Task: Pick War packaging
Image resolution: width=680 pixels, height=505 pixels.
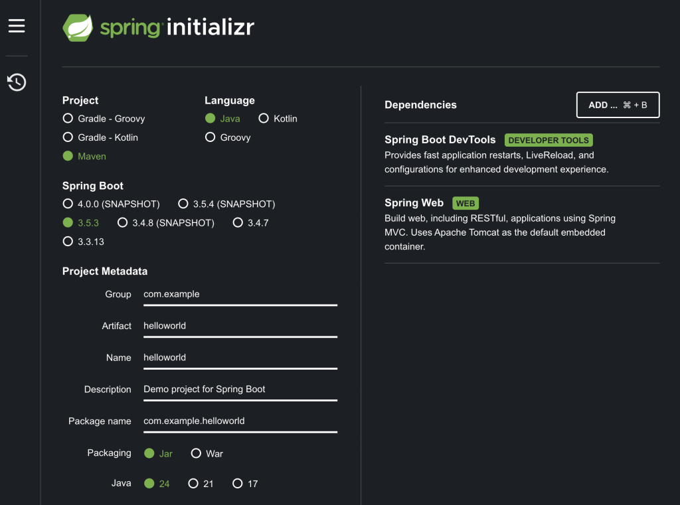Action: click(207, 453)
